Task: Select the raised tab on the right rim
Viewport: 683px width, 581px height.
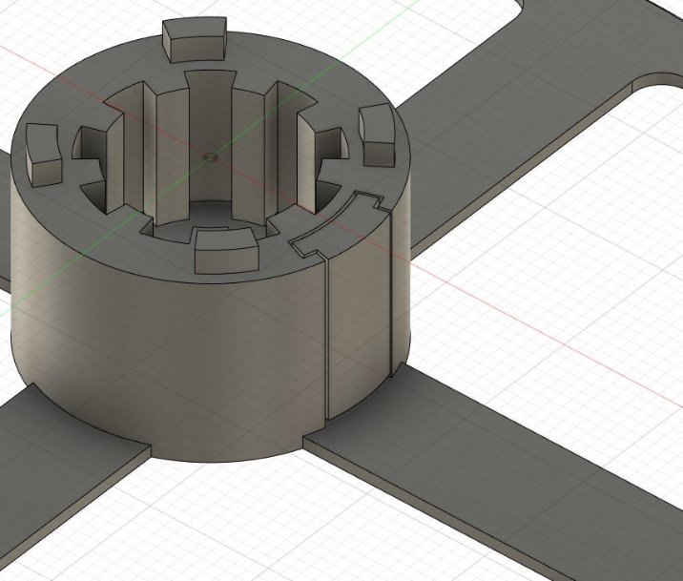Action: (x=377, y=133)
